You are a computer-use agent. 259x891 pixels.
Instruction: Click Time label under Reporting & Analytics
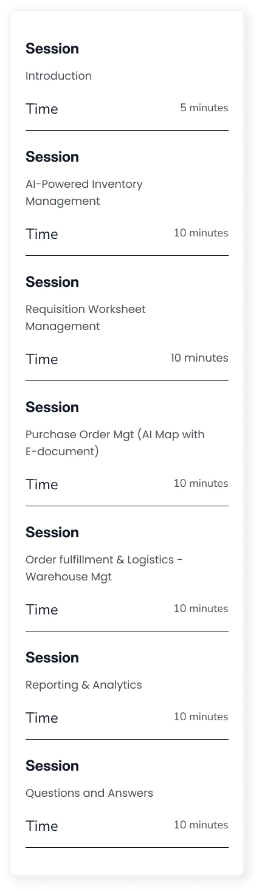(42, 718)
